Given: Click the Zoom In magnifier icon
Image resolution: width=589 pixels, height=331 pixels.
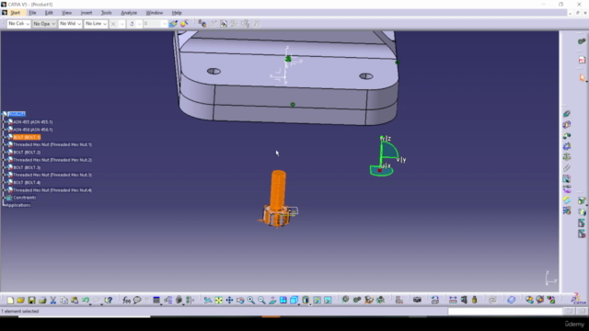Looking at the screenshot, I should click(250, 300).
